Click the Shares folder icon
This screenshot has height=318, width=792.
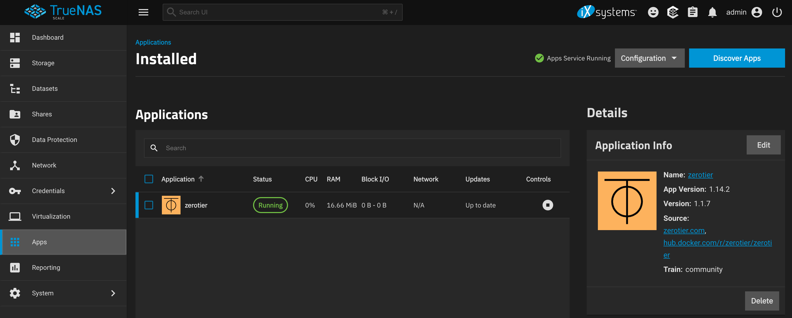pyautogui.click(x=15, y=114)
